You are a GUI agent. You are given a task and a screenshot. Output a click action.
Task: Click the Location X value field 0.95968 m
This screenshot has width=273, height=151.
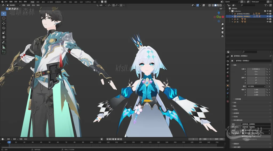pyautogui.click(x=256, y=69)
